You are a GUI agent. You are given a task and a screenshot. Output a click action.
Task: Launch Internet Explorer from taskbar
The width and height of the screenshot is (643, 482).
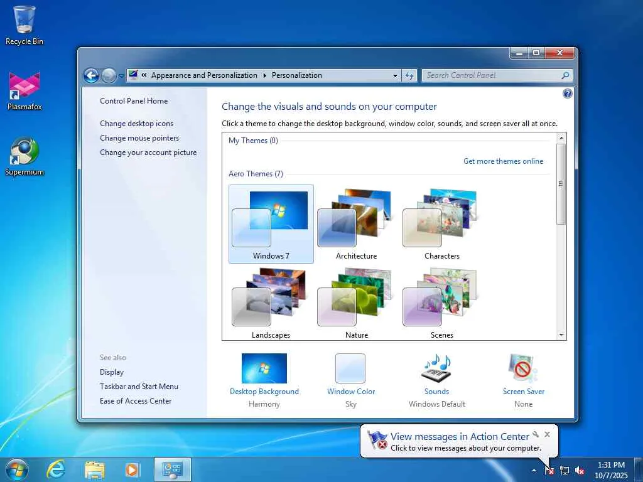coord(56,469)
